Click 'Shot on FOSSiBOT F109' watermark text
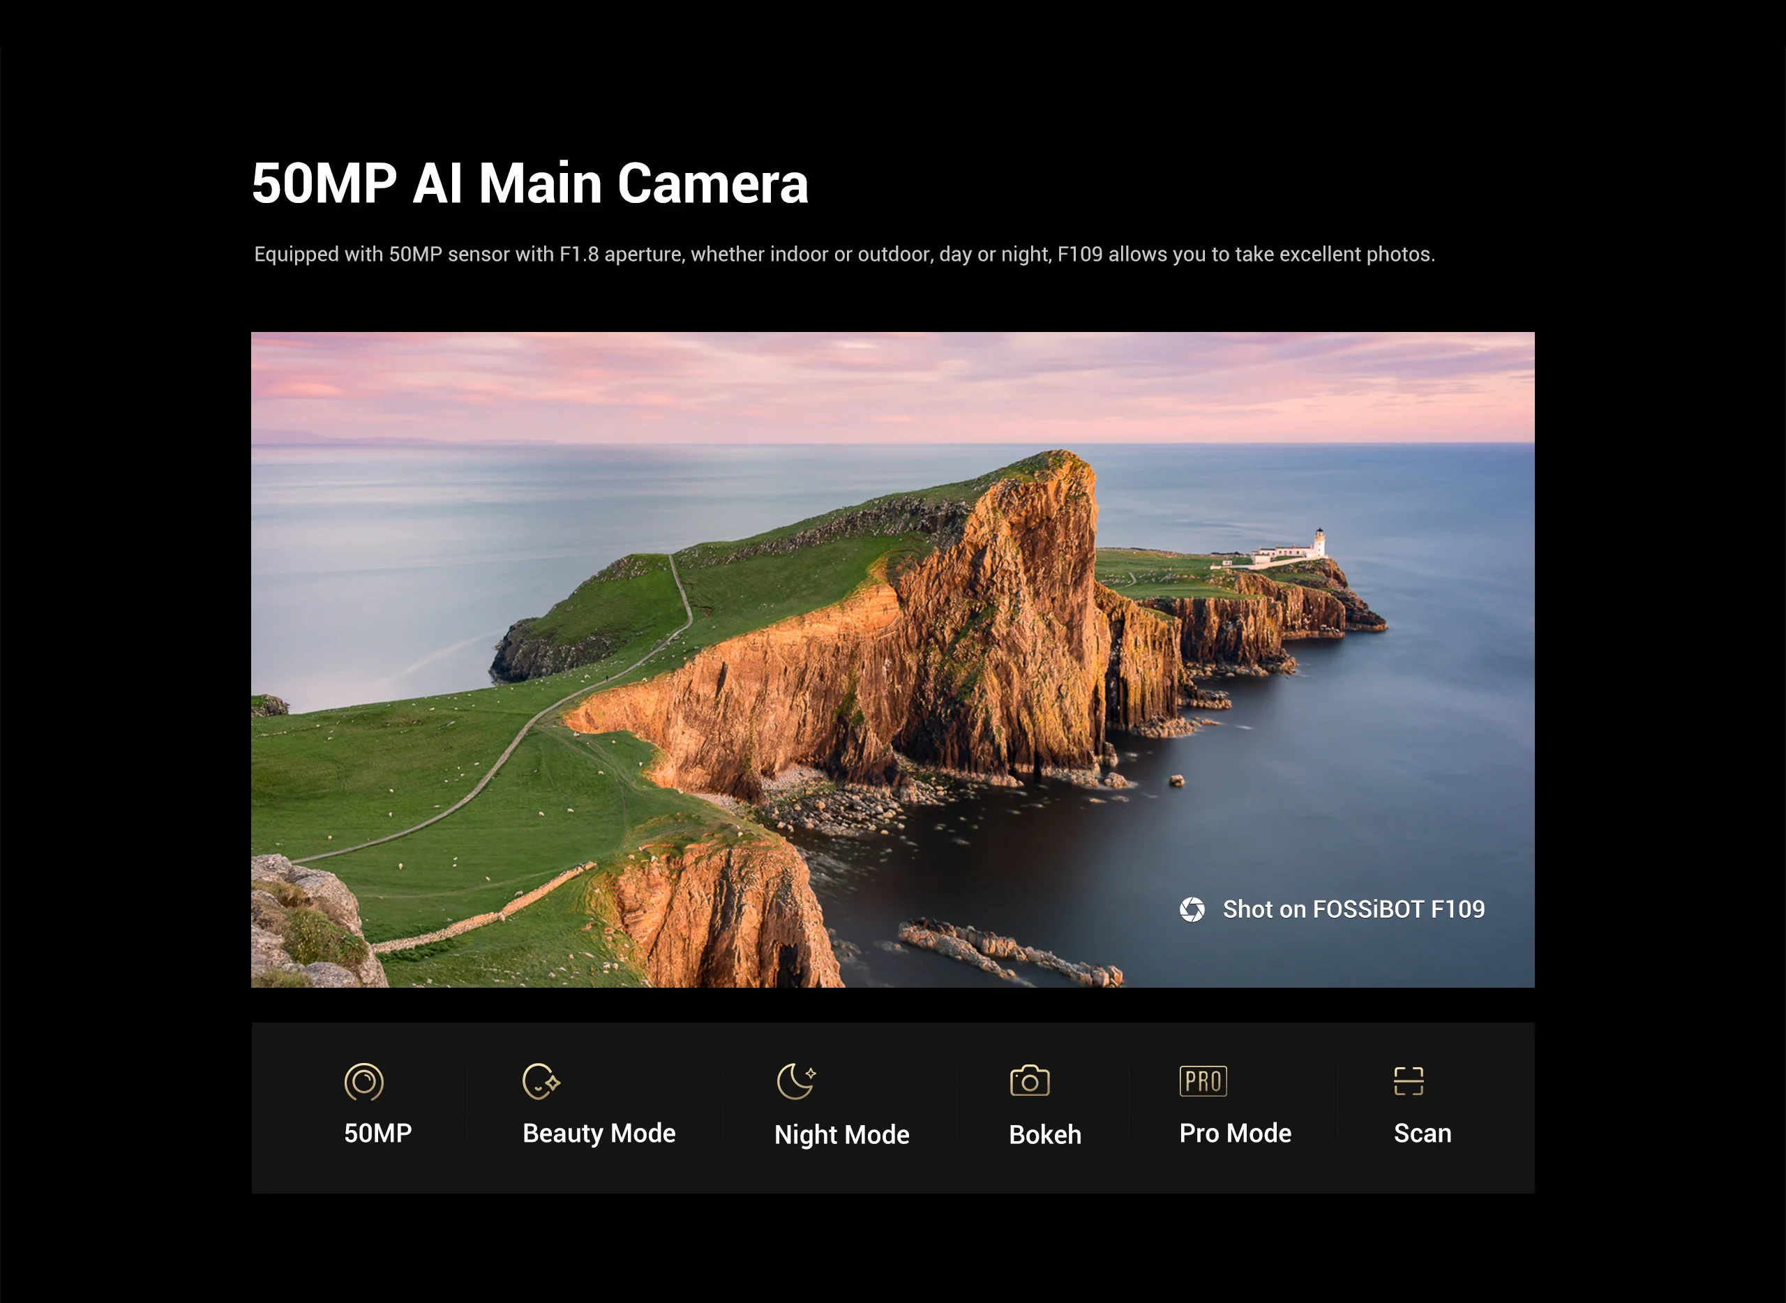Image resolution: width=1786 pixels, height=1303 pixels. [x=1353, y=910]
